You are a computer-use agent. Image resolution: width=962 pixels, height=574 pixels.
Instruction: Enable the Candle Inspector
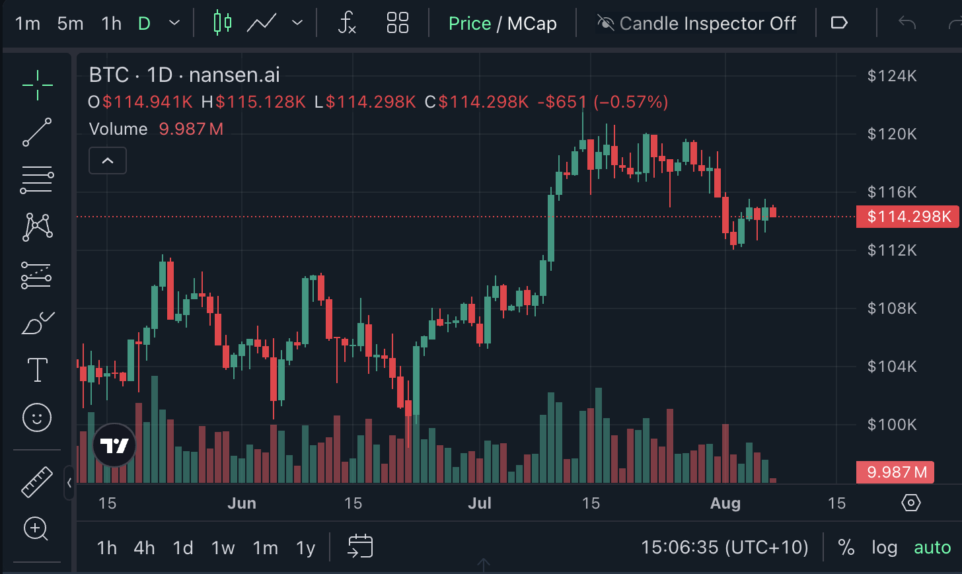tap(698, 23)
